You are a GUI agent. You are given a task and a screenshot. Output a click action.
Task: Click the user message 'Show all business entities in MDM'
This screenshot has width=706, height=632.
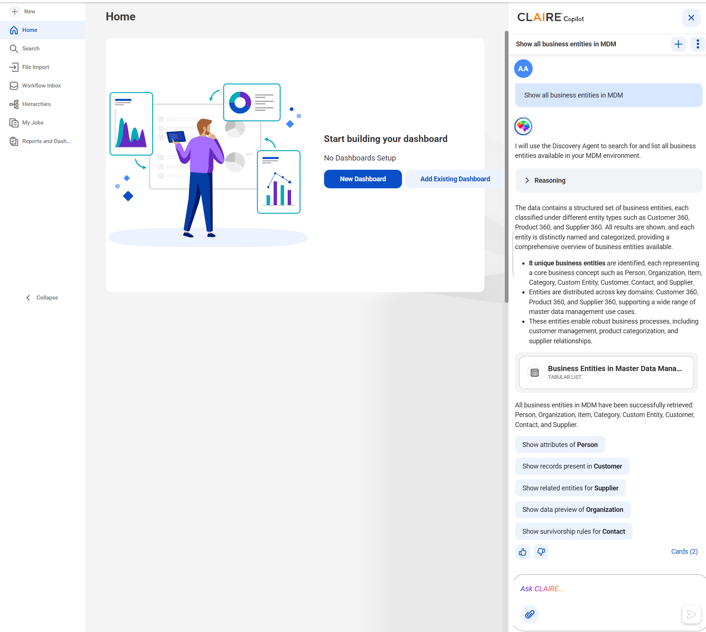(609, 95)
